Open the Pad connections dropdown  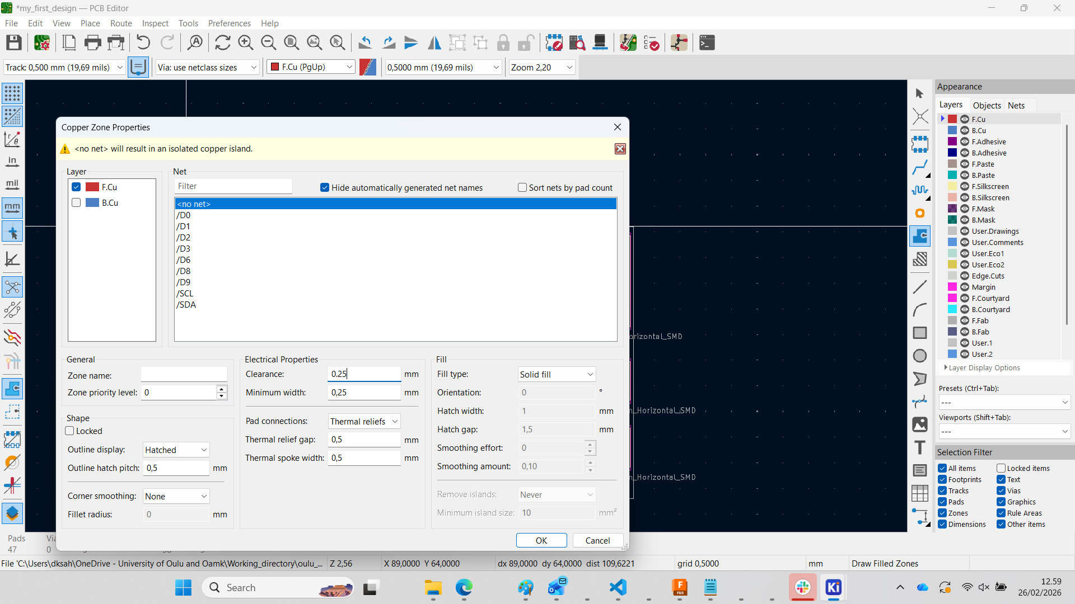pyautogui.click(x=364, y=421)
